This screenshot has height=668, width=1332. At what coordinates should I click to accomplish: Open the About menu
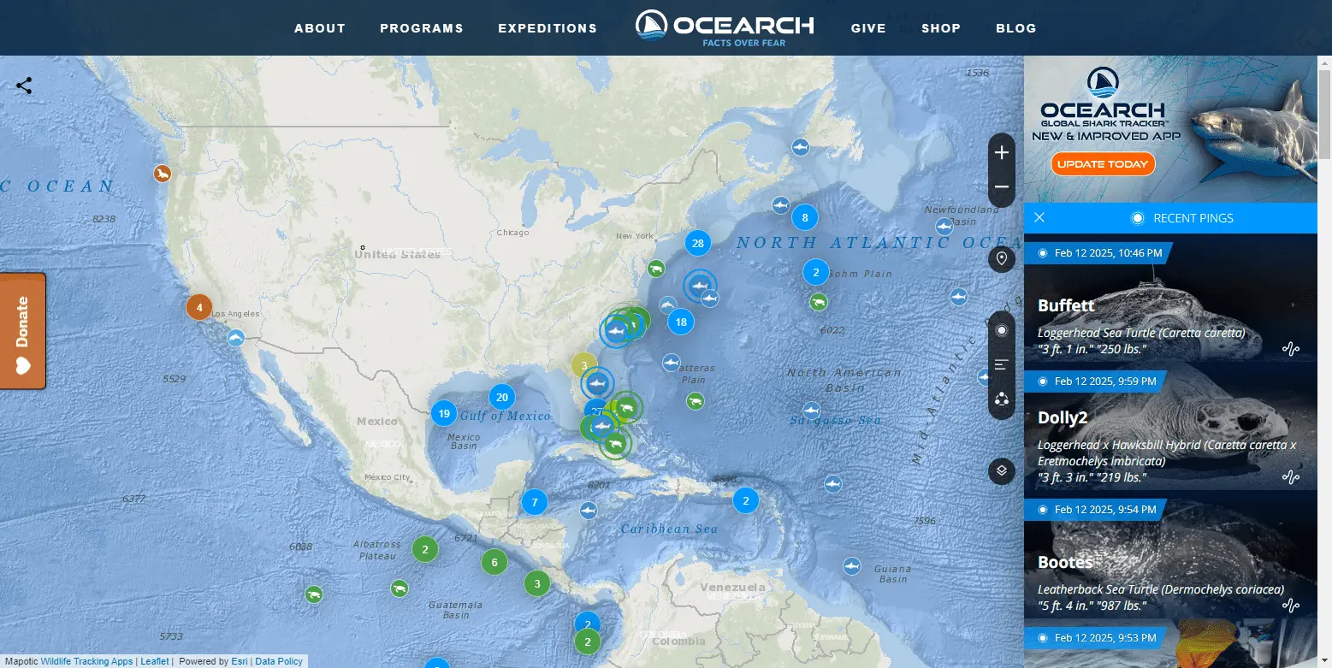pyautogui.click(x=320, y=28)
